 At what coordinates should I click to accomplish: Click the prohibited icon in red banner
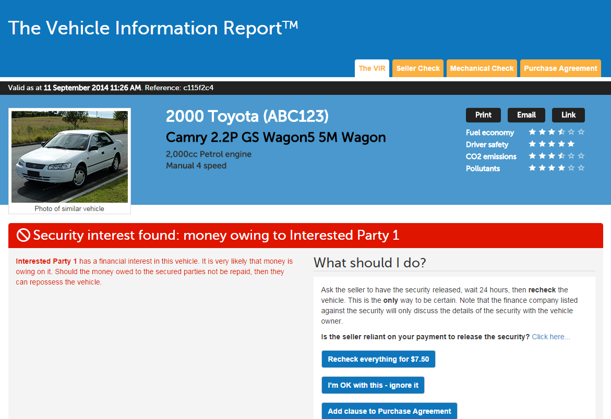click(x=23, y=235)
